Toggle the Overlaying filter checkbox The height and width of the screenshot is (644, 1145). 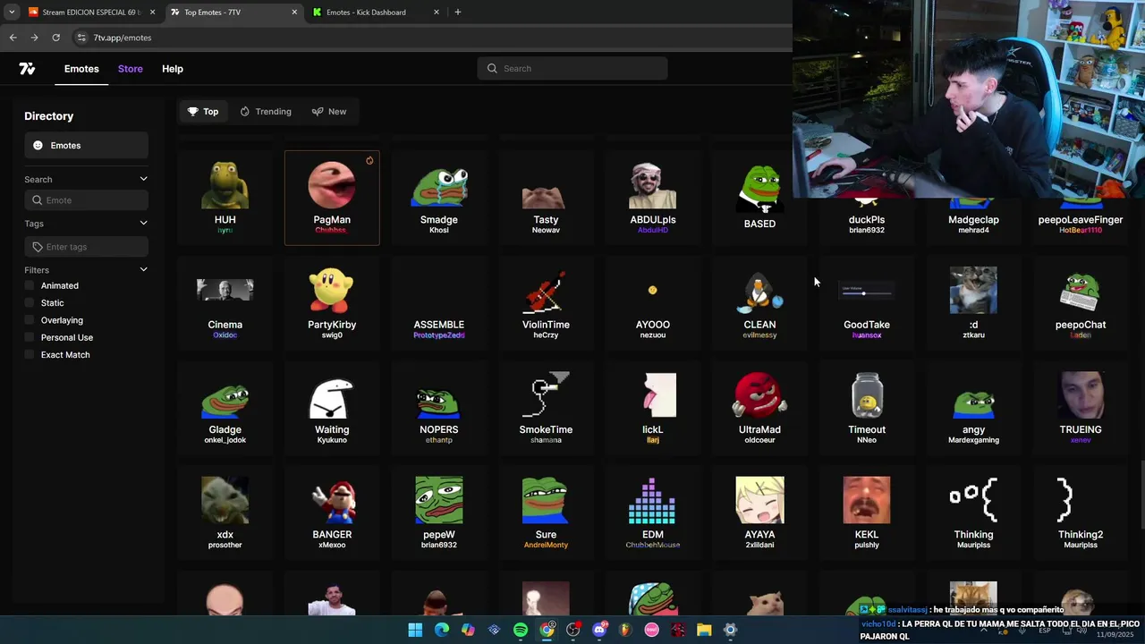tap(30, 320)
